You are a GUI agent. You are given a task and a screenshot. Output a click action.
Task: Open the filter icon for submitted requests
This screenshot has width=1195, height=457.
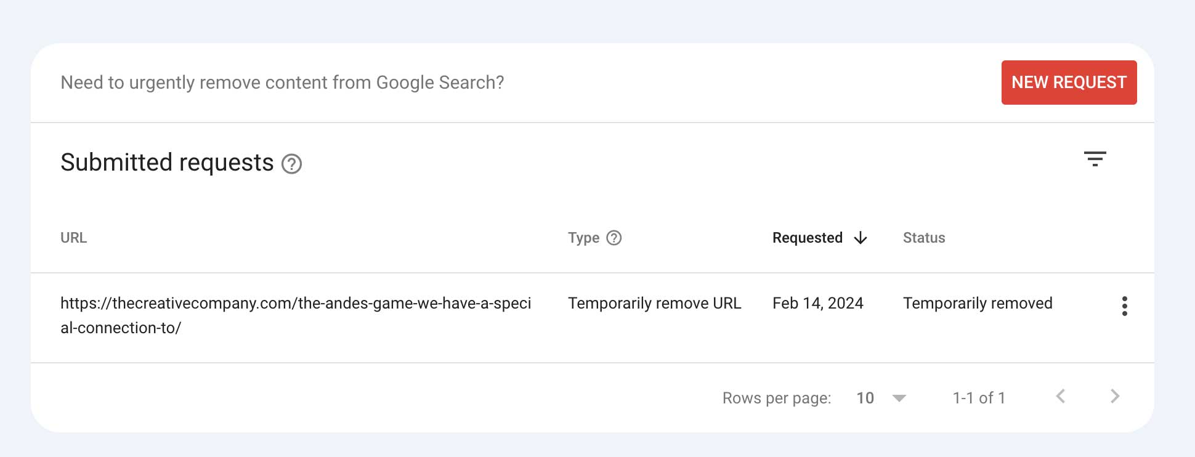[x=1095, y=159]
